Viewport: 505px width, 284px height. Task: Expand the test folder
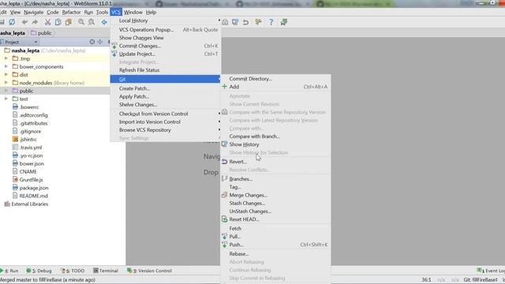coord(6,99)
